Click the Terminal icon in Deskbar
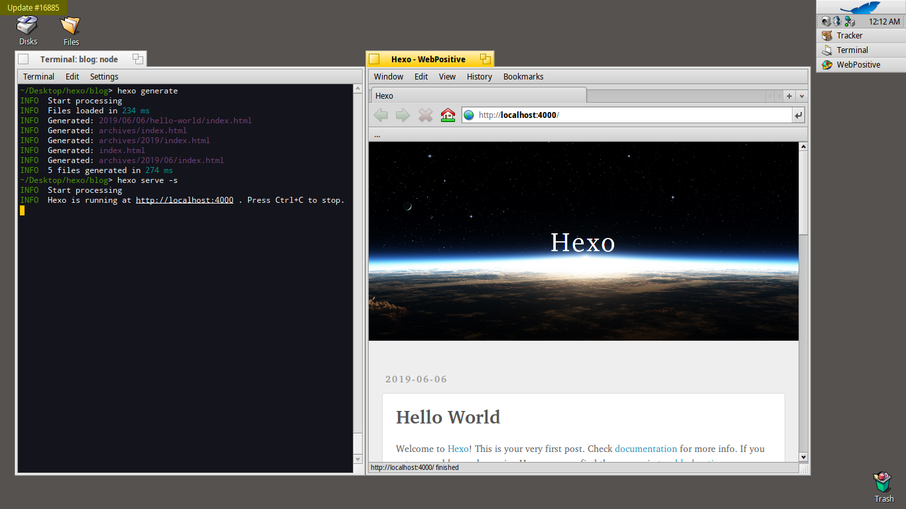The width and height of the screenshot is (906, 509). (x=826, y=50)
